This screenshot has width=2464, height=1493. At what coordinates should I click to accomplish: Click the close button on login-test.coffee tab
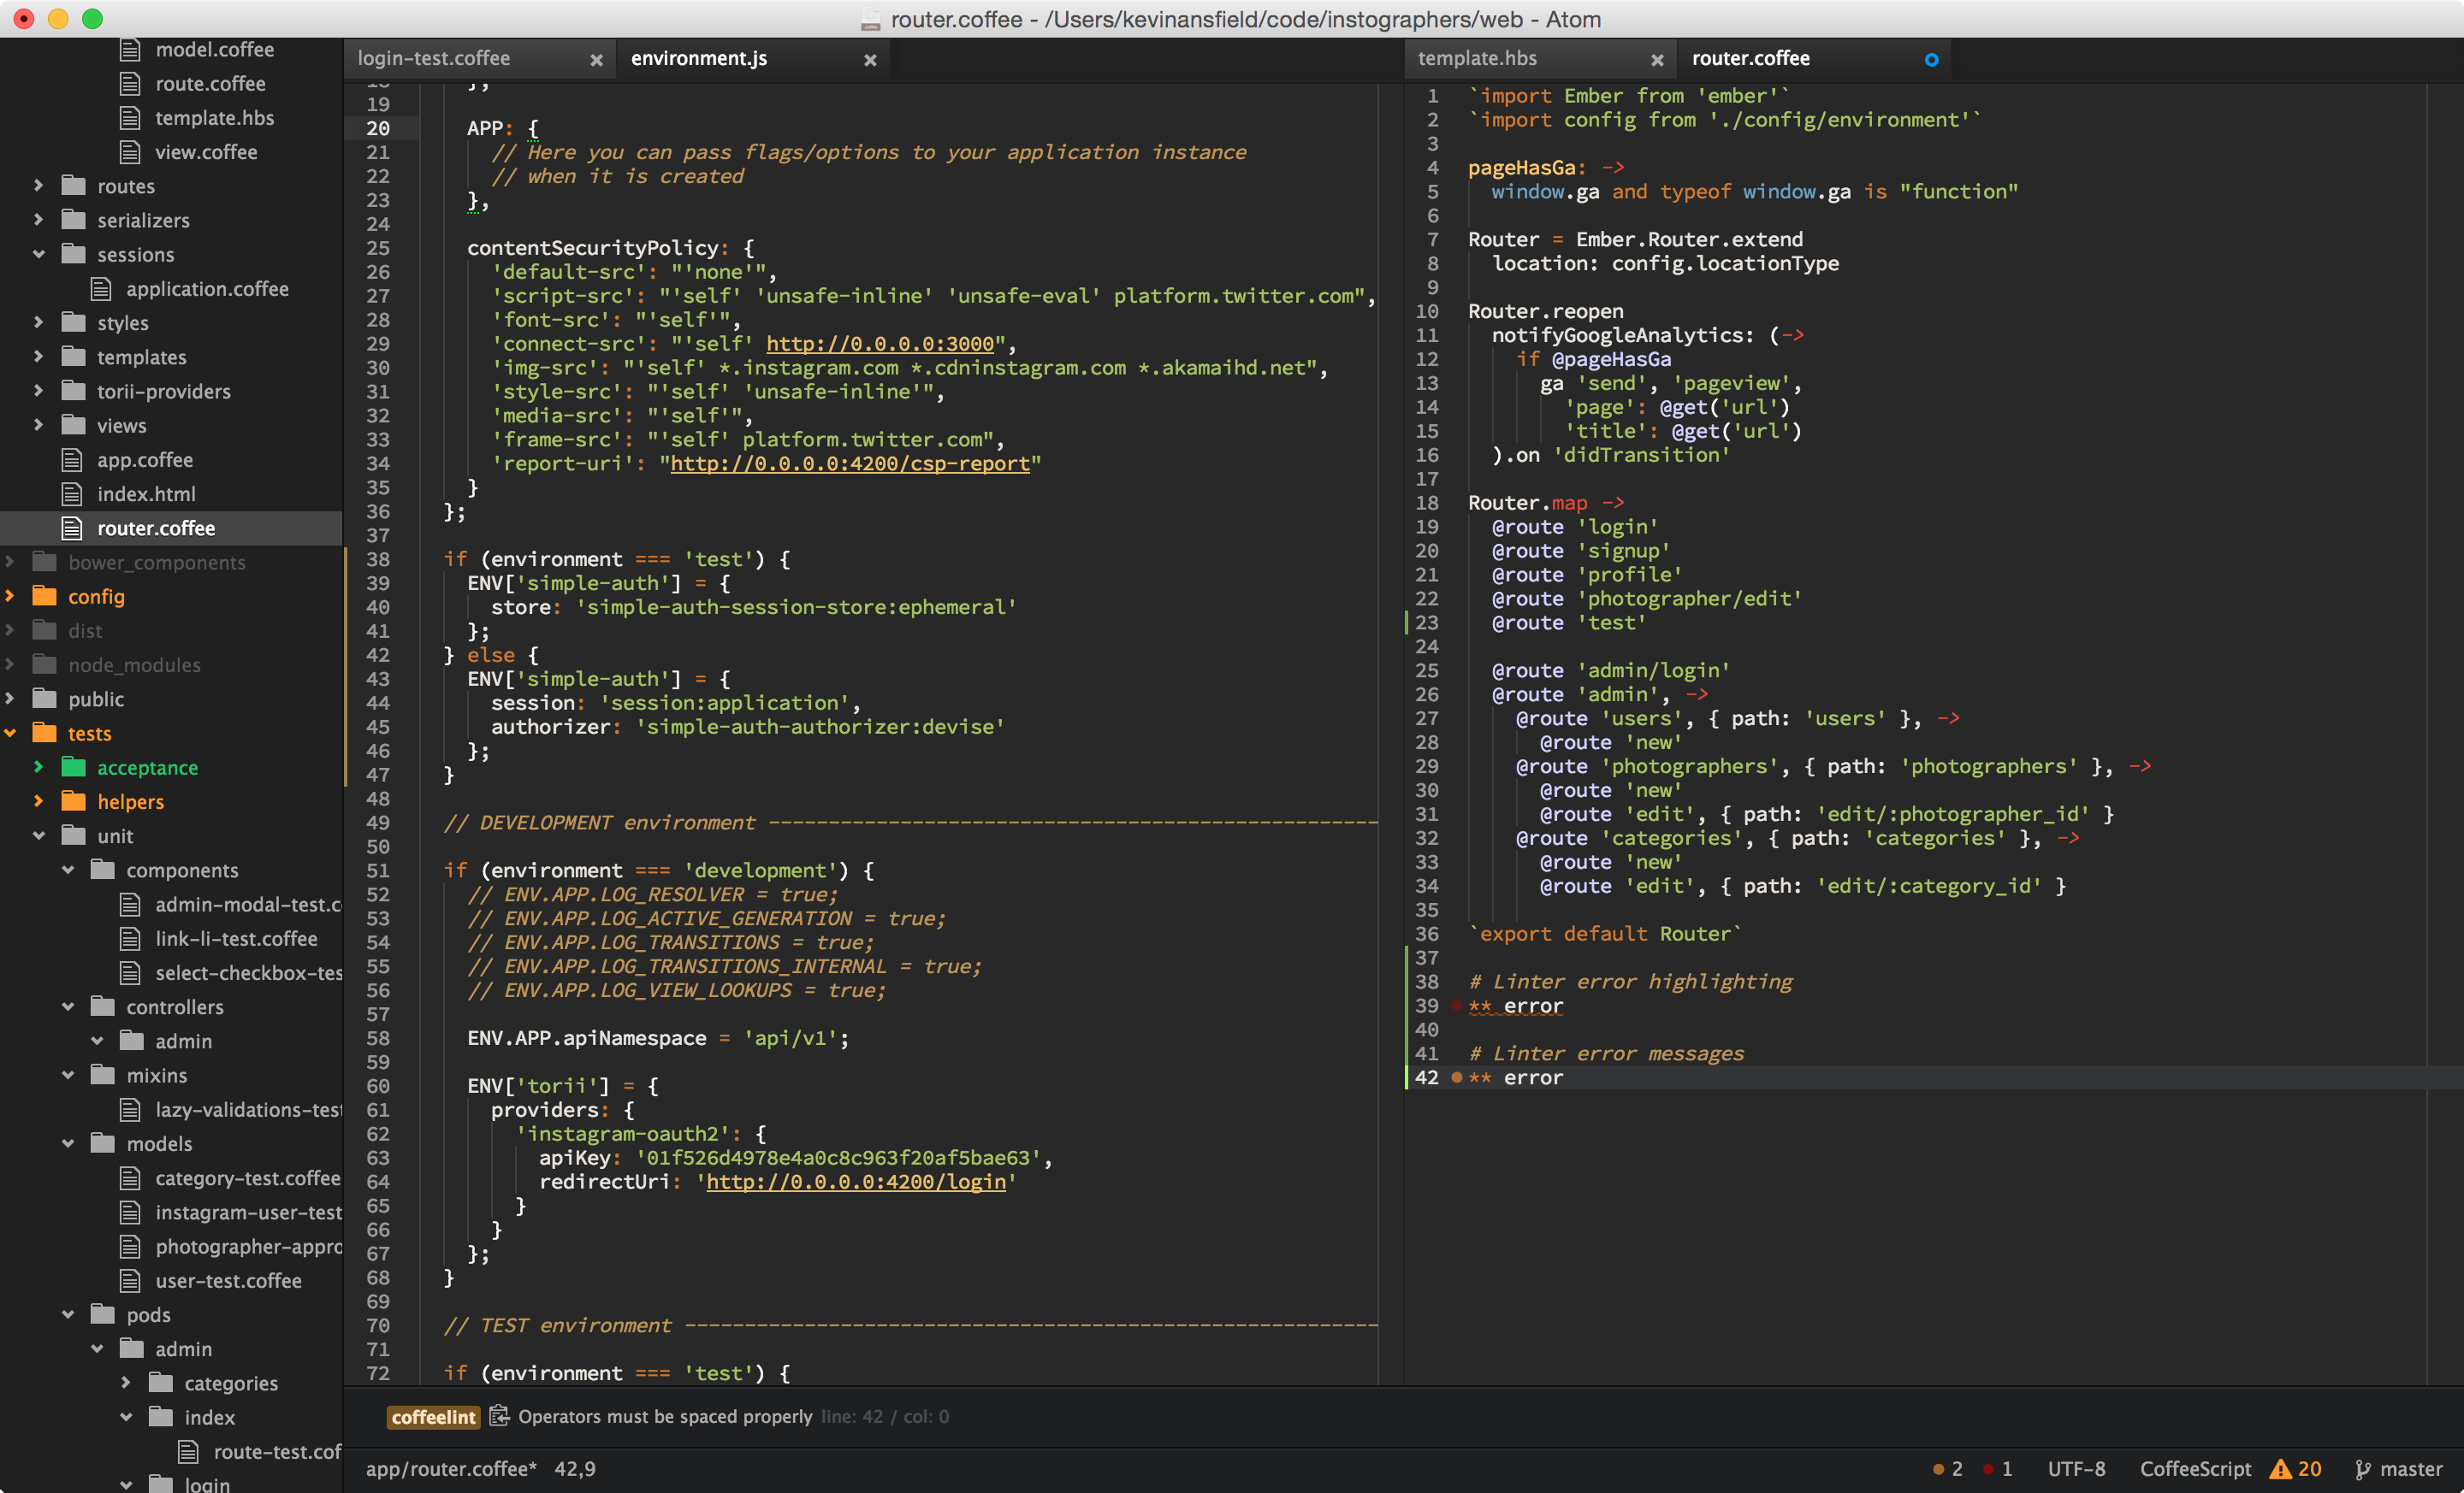pos(595,56)
